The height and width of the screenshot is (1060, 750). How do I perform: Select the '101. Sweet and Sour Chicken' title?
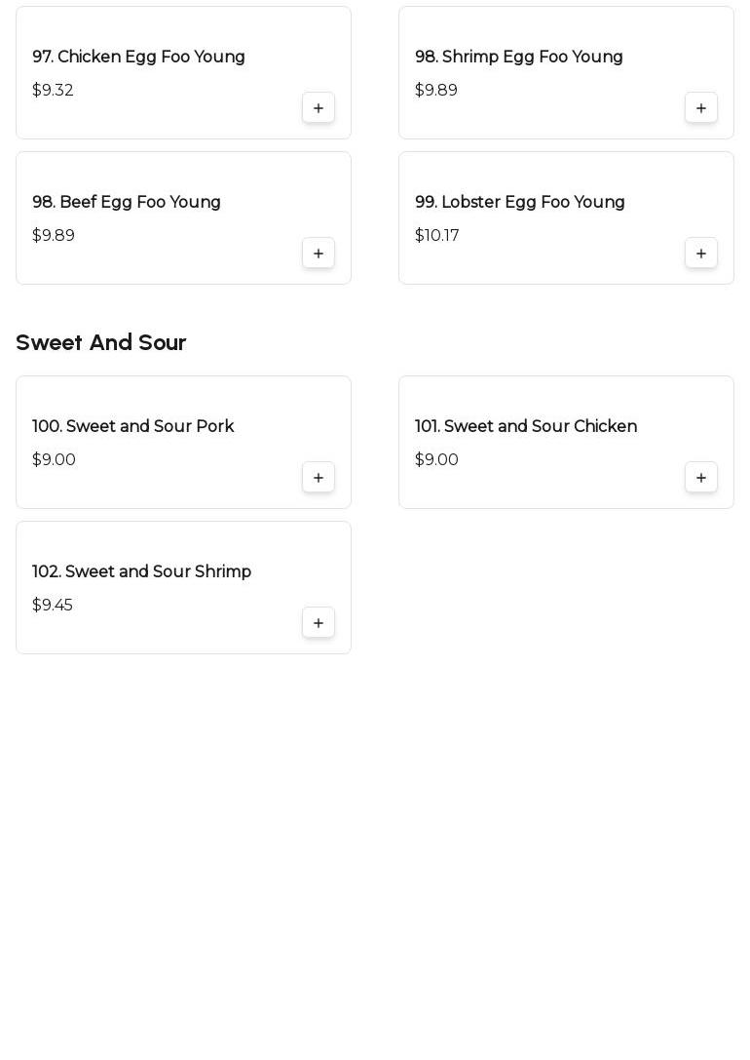click(525, 427)
